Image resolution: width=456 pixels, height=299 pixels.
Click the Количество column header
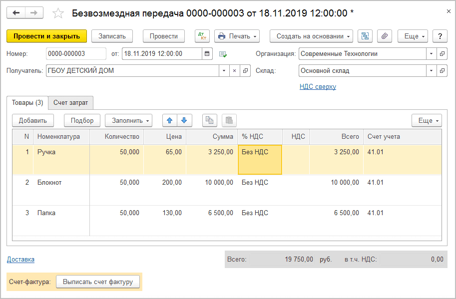[116, 137]
